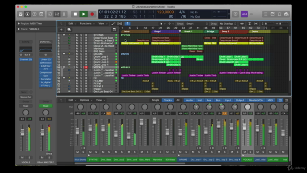
Task: Turn off the Drum Loop 1 power indicator
Action: pos(116,57)
